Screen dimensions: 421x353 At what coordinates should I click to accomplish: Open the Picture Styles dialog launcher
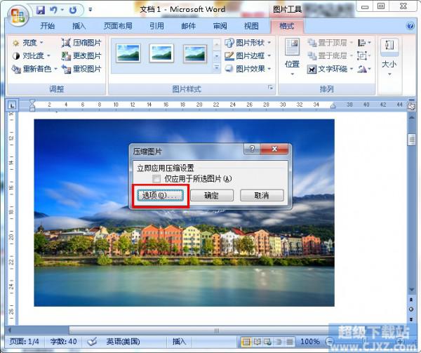pos(270,87)
